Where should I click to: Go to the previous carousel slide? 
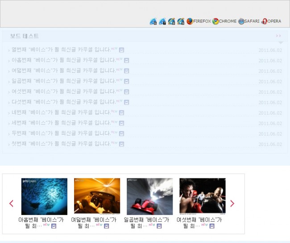point(11,203)
